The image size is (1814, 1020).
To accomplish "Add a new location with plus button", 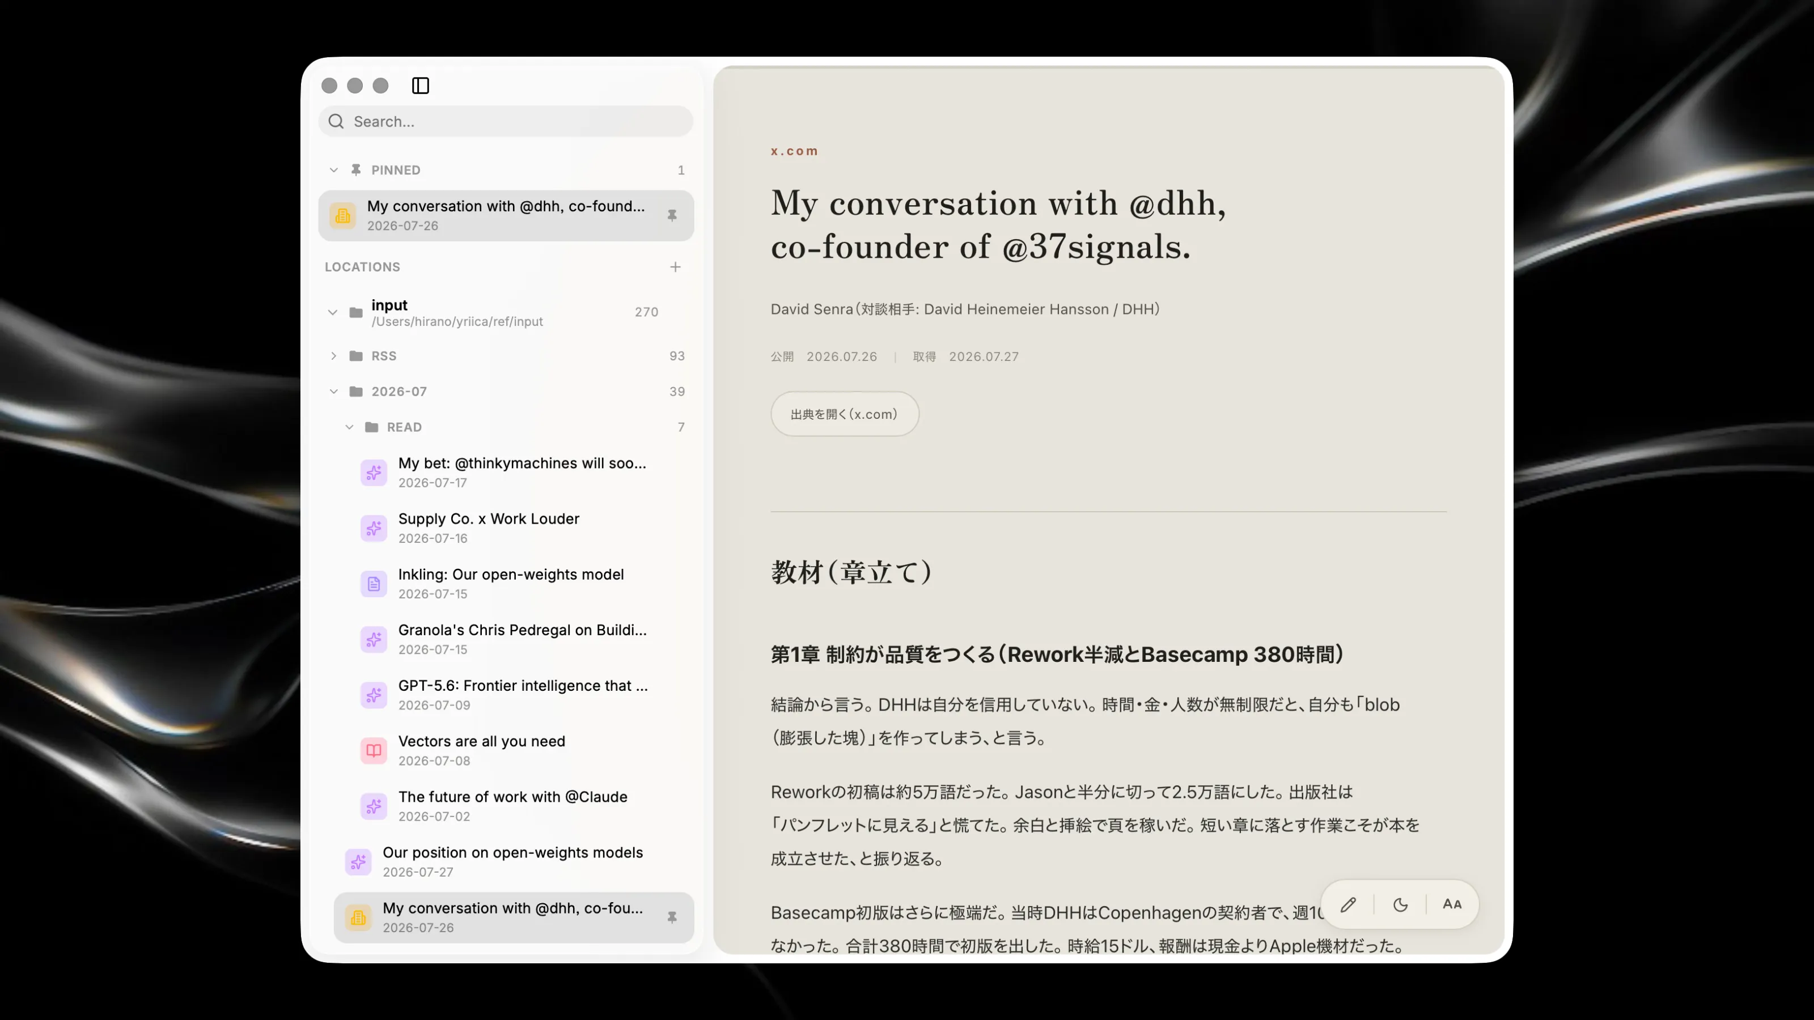I will (x=675, y=267).
